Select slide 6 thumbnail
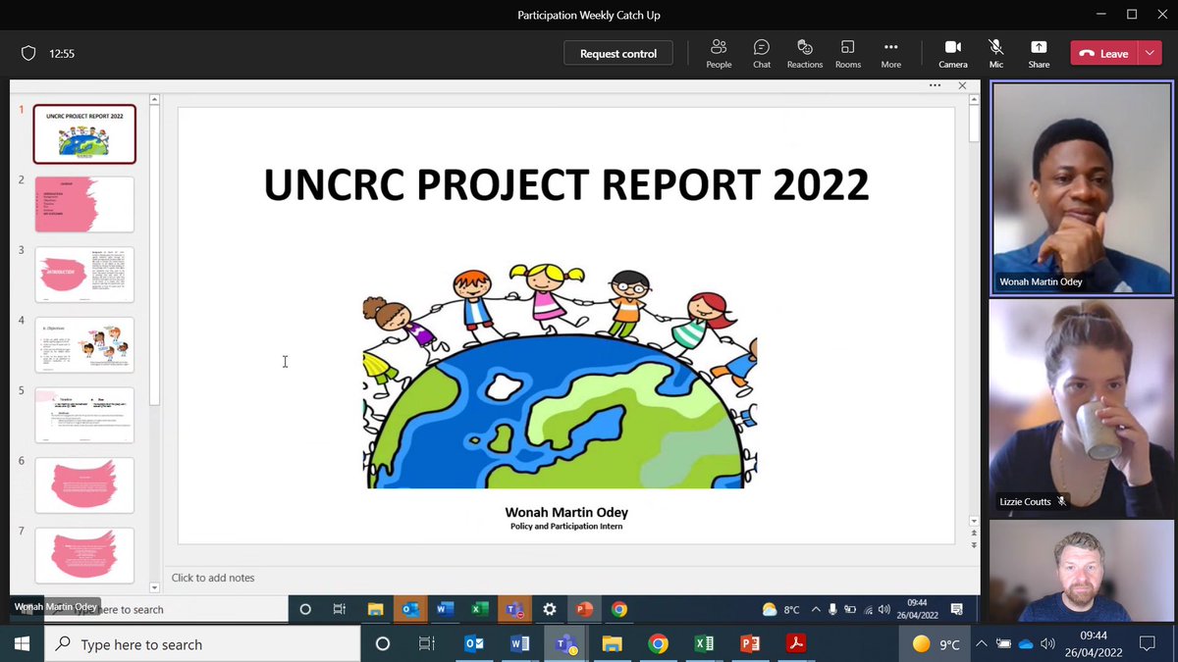The image size is (1178, 662). click(x=84, y=485)
